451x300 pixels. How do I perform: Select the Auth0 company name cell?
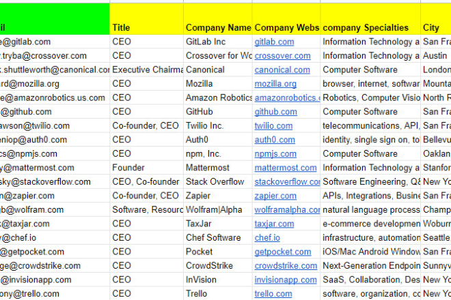[x=218, y=140]
